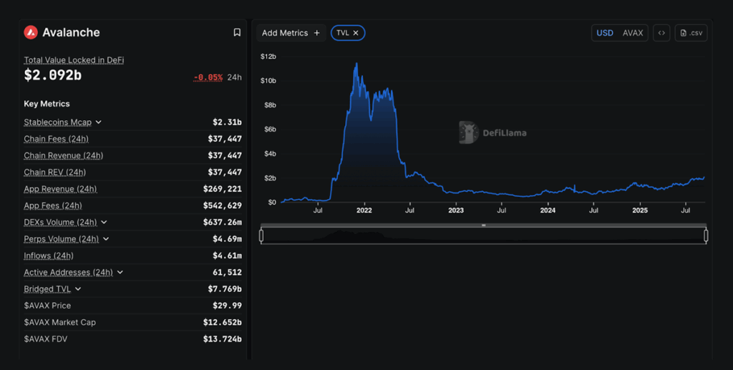Click the Chain Fees (24h) label
Image resolution: width=733 pixels, height=370 pixels.
pyautogui.click(x=56, y=139)
